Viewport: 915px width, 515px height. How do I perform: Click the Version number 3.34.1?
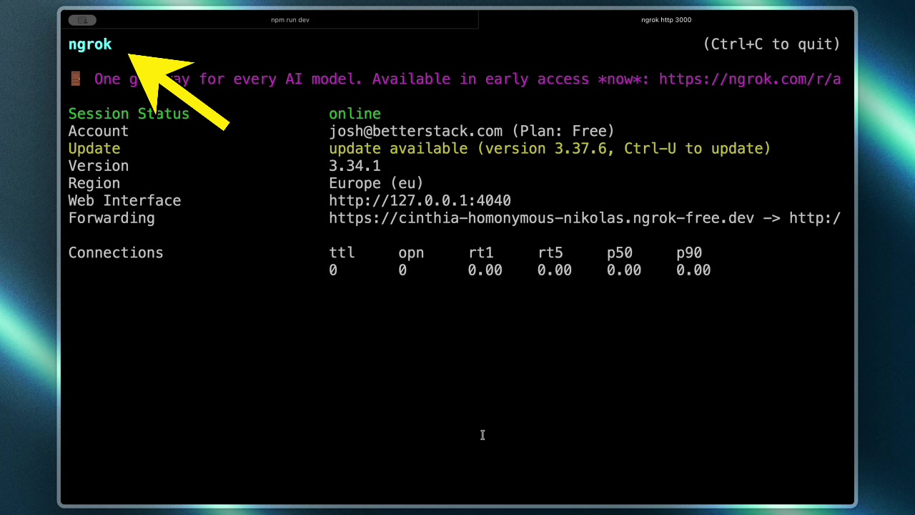click(x=355, y=165)
